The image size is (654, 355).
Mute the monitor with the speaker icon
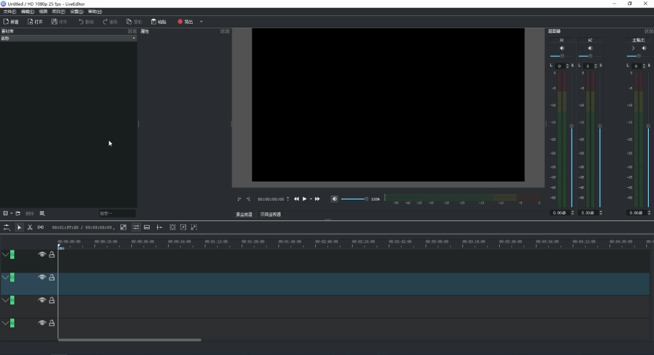[x=335, y=199]
